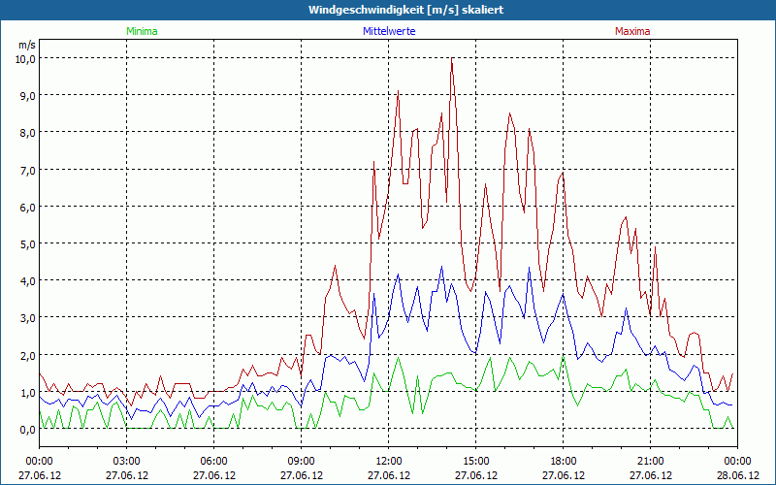Click the 9,0 y-axis value

[x=29, y=96]
